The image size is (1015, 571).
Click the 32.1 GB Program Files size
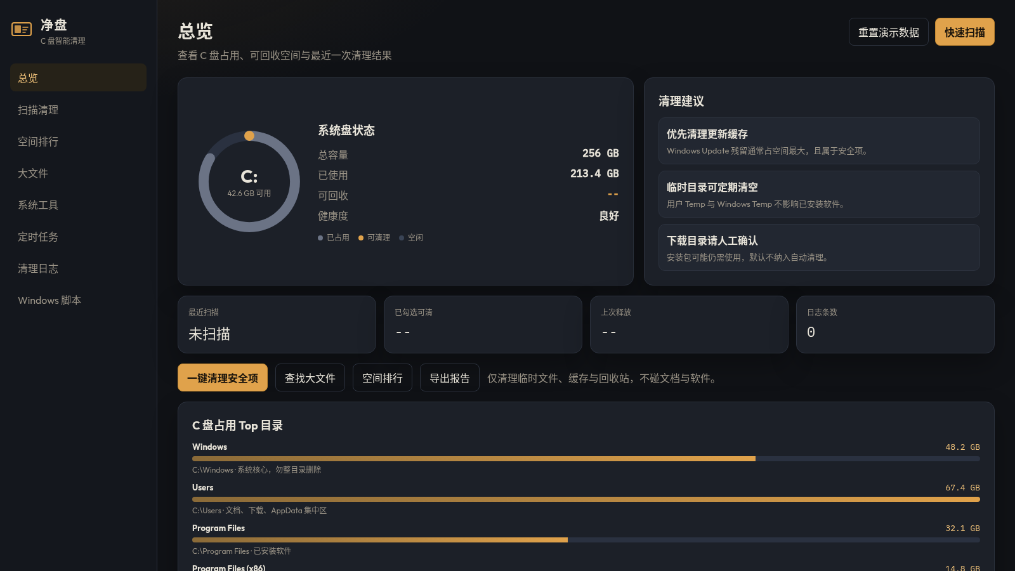coord(962,528)
